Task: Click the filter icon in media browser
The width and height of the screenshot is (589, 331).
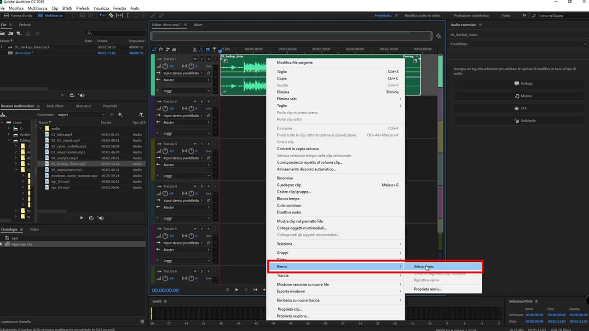Action: pos(141,114)
